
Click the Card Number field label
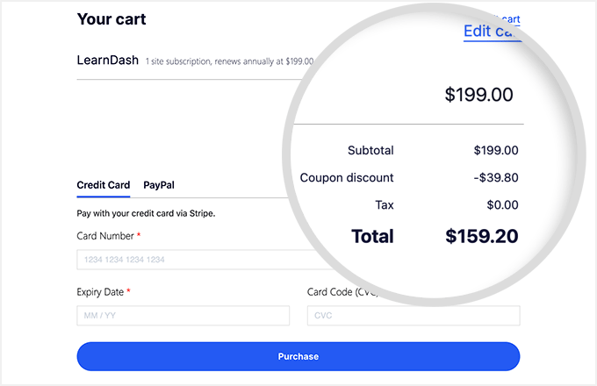[105, 236]
